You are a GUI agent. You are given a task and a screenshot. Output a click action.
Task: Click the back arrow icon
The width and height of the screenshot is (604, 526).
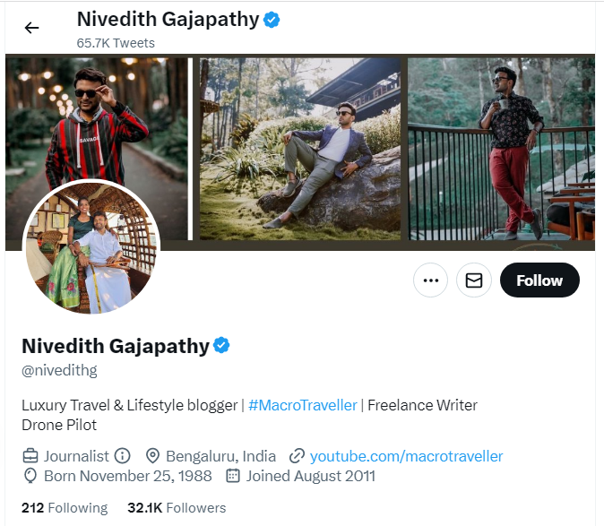click(x=32, y=28)
